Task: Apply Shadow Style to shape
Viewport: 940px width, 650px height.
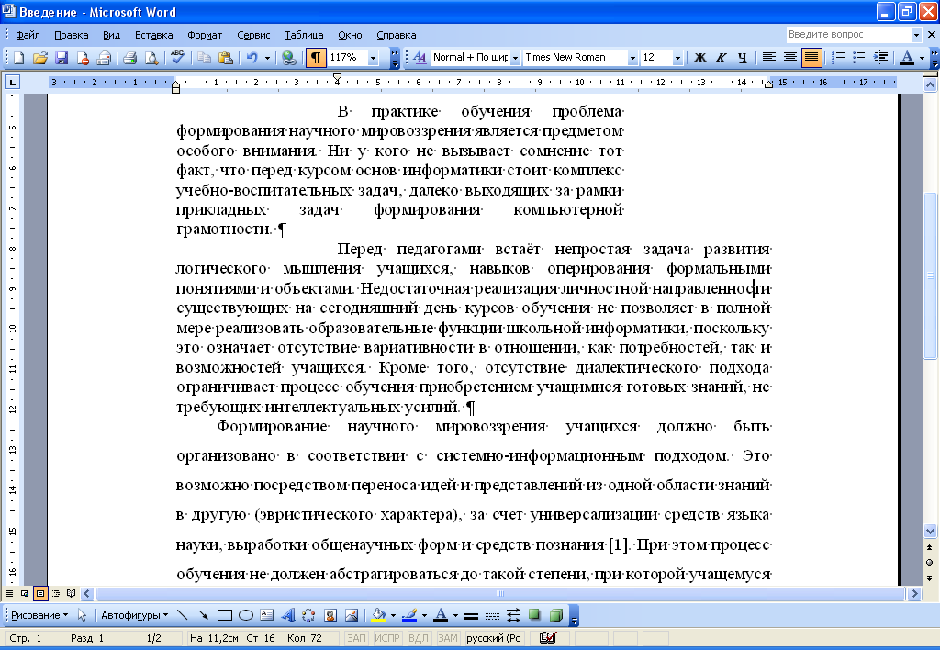Action: coord(535,614)
